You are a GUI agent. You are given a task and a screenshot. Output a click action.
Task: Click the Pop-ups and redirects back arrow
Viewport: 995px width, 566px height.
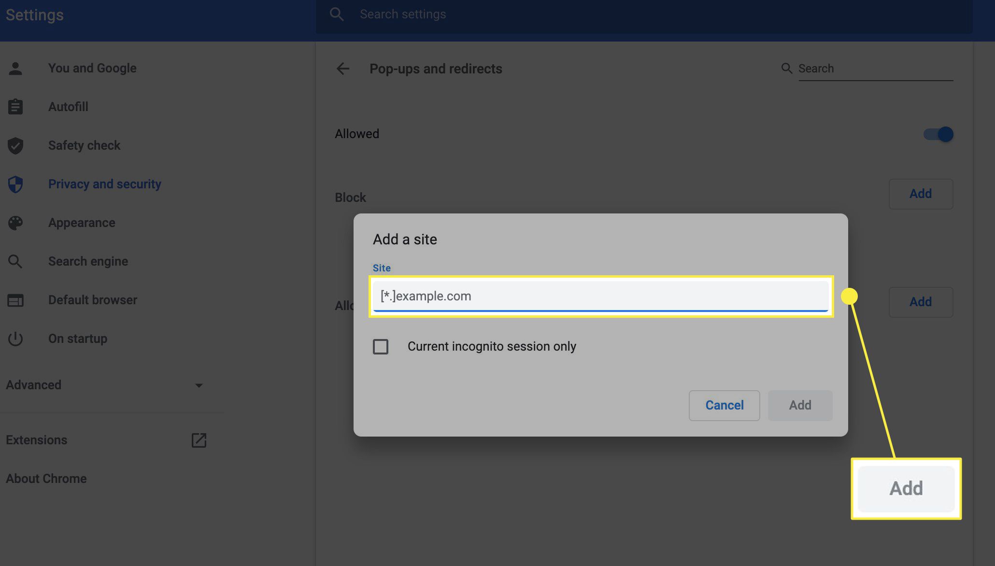point(342,68)
